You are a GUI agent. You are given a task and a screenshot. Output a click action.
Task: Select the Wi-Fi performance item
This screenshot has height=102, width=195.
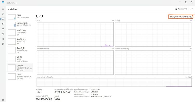point(20,59)
